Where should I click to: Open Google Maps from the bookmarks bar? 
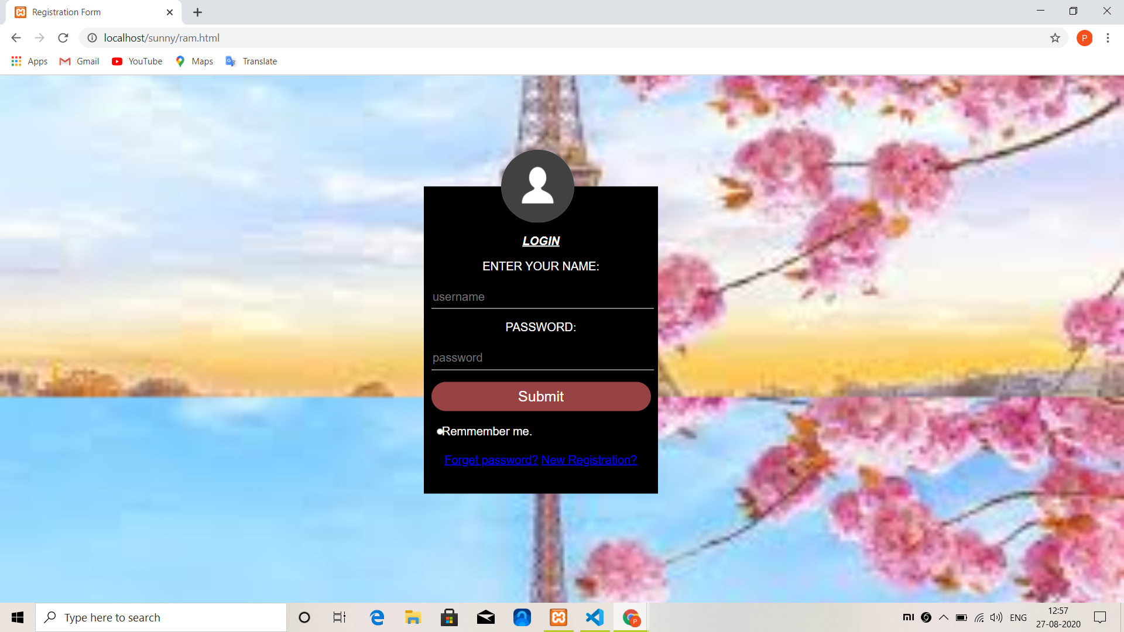194,61
